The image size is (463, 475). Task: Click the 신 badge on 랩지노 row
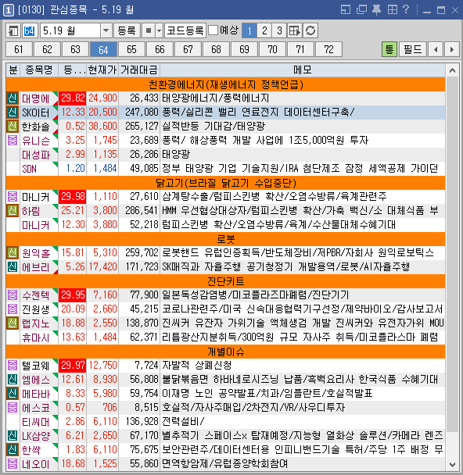coord(13,323)
